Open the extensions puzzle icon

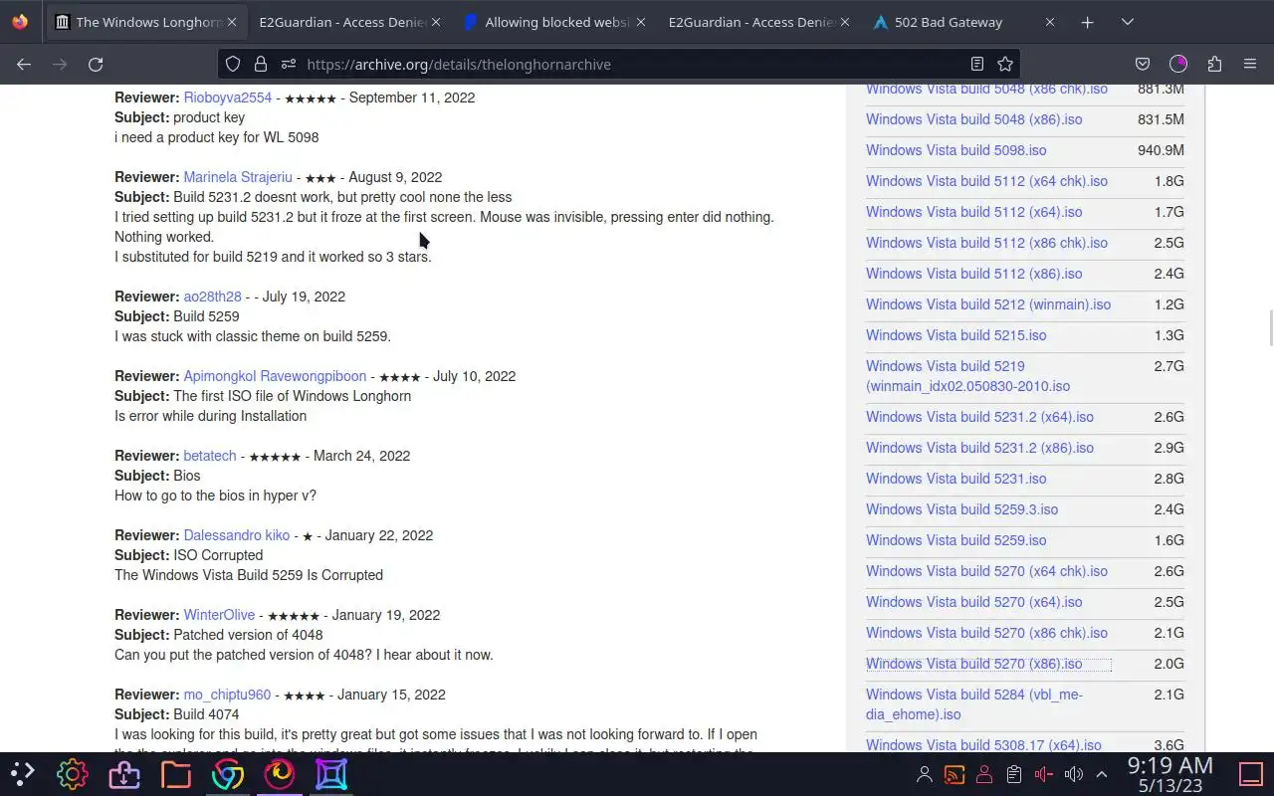coord(1214,64)
